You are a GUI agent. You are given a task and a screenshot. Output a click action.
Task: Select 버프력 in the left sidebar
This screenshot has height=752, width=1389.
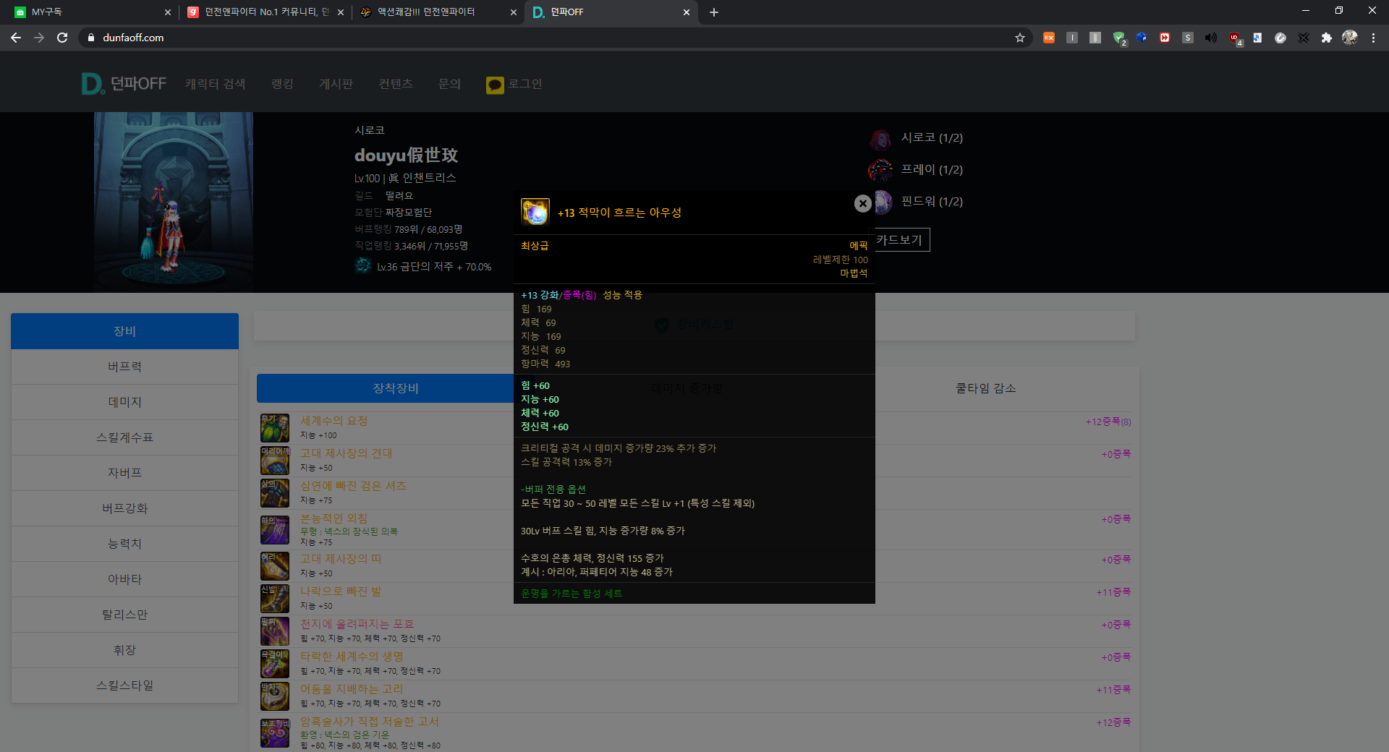pyautogui.click(x=124, y=367)
